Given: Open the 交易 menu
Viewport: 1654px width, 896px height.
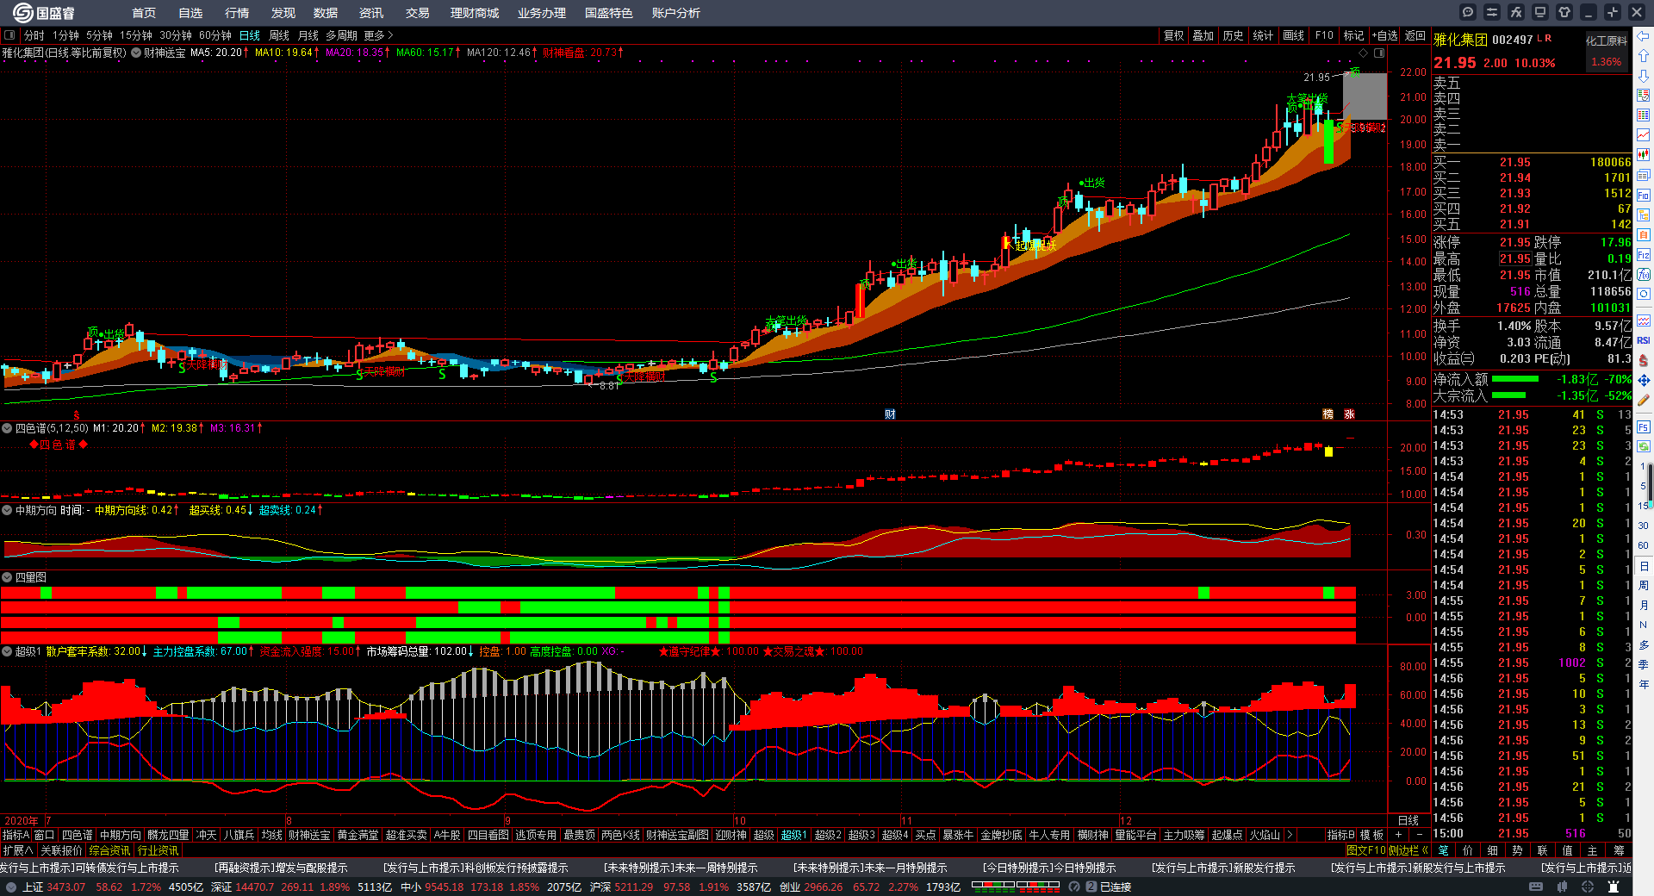Looking at the screenshot, I should coord(418,13).
